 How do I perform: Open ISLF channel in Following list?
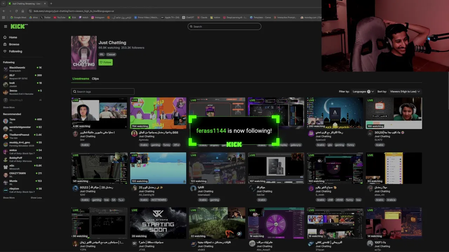click(22, 77)
